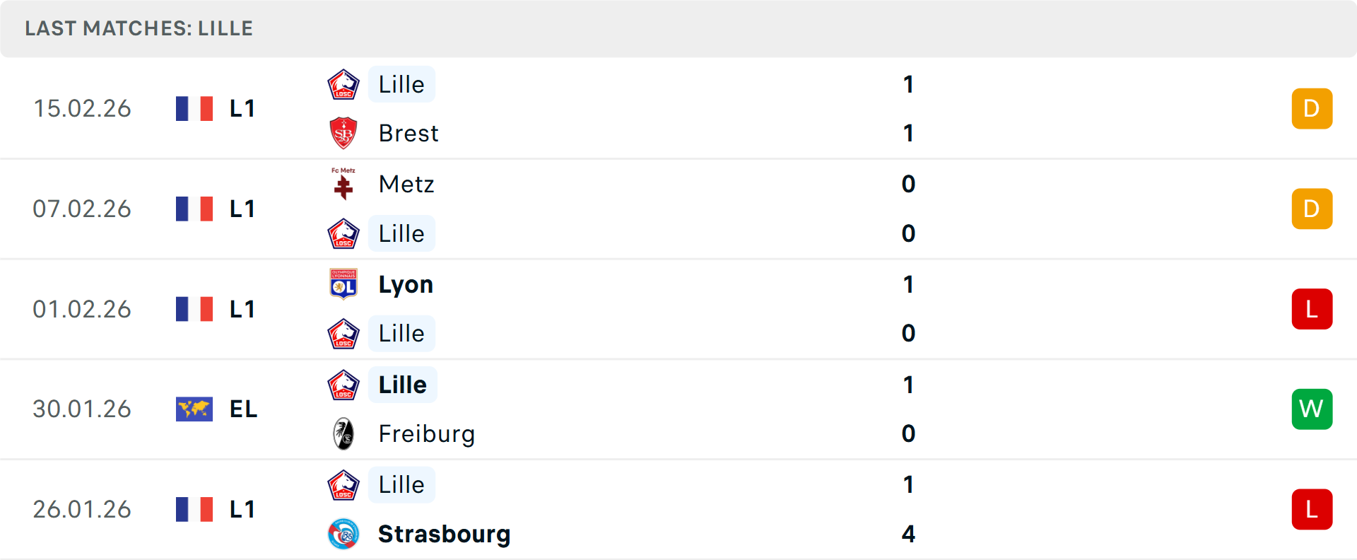Click the French flag on 15.02.26 row
1357x560 pixels.
194,108
